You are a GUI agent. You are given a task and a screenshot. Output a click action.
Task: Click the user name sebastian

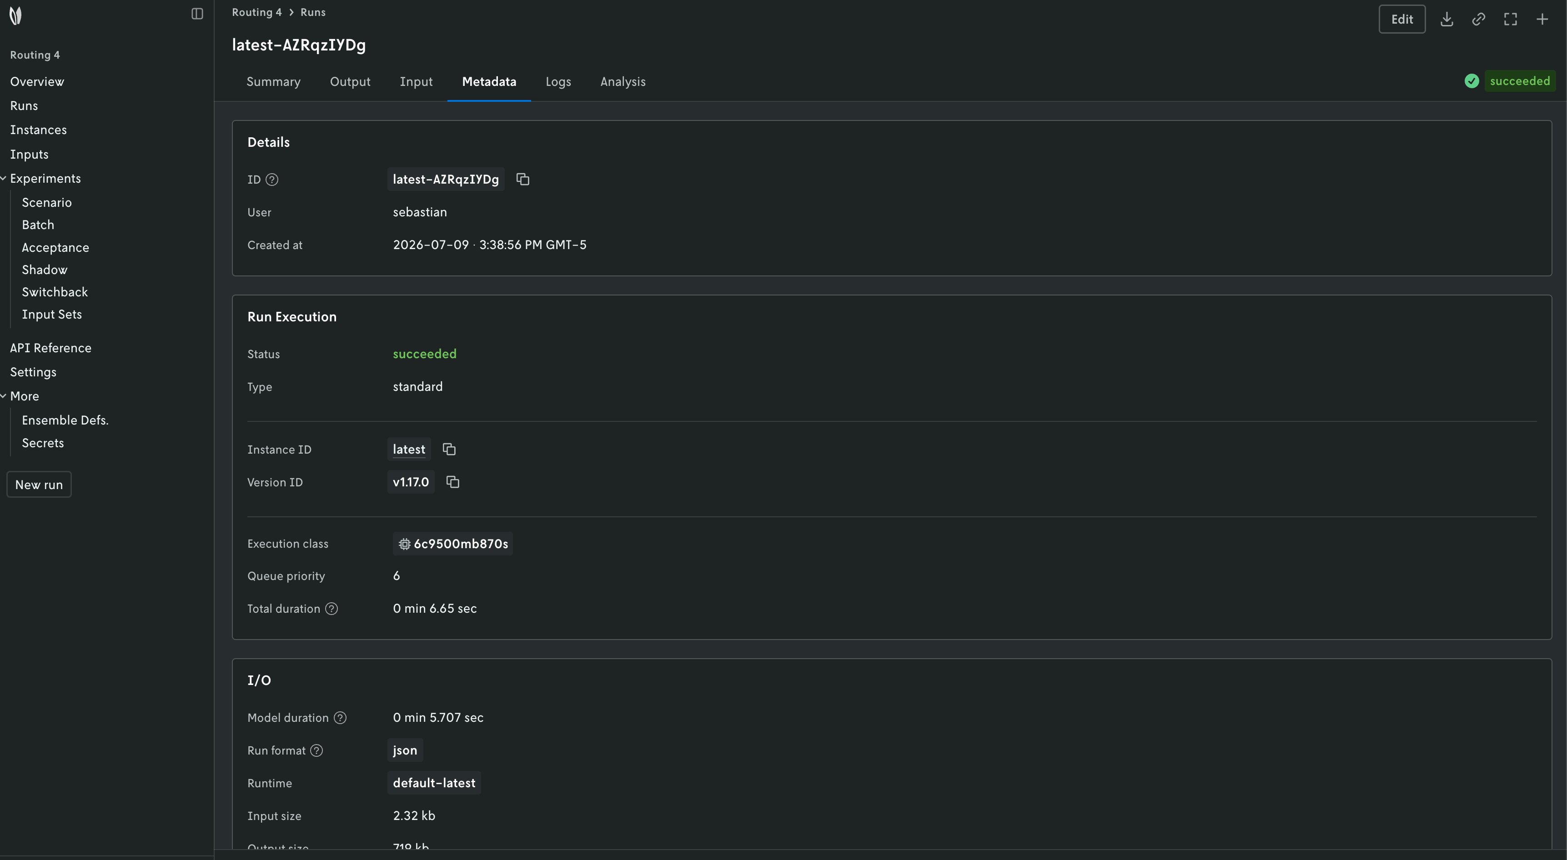tap(420, 212)
